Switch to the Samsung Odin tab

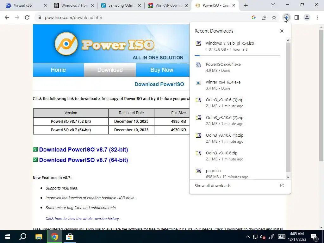click(121, 5)
